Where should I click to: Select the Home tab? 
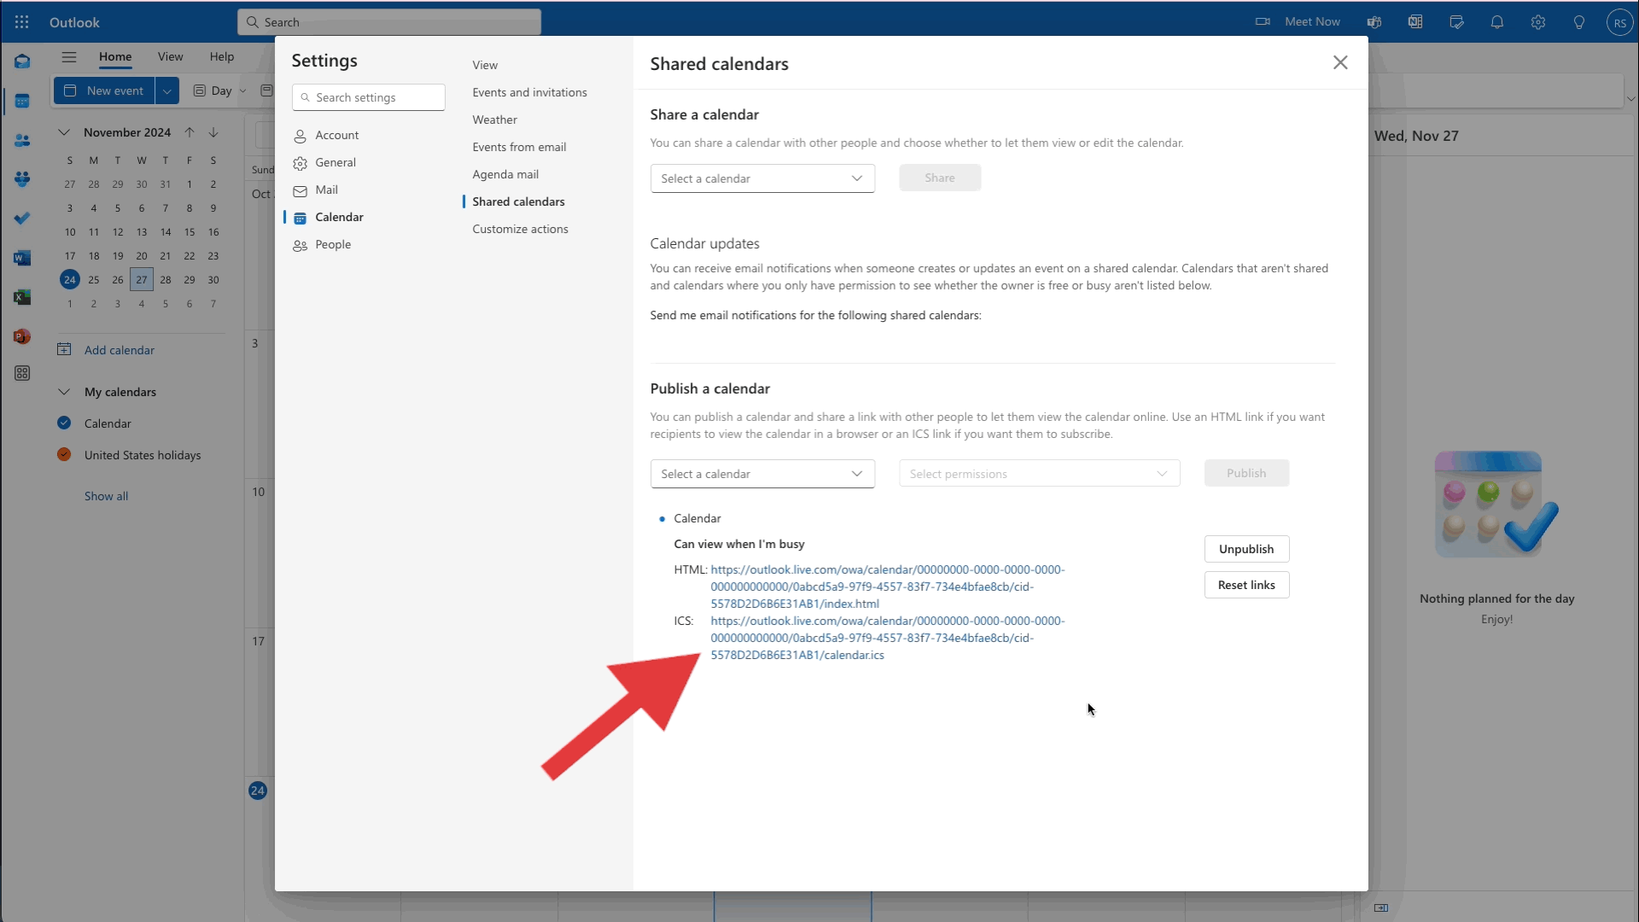coord(115,56)
